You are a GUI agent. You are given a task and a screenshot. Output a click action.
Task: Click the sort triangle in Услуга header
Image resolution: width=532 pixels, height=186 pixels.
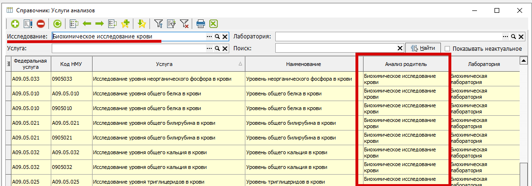coord(240,64)
